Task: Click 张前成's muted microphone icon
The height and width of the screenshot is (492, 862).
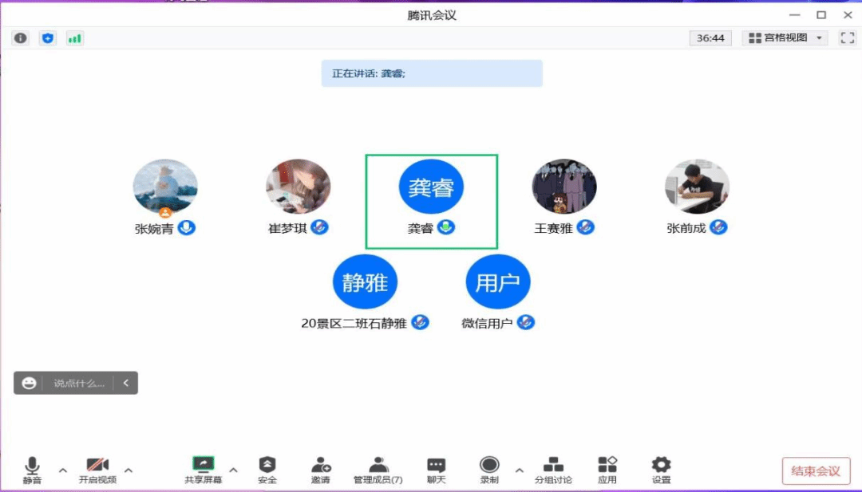Action: 718,227
